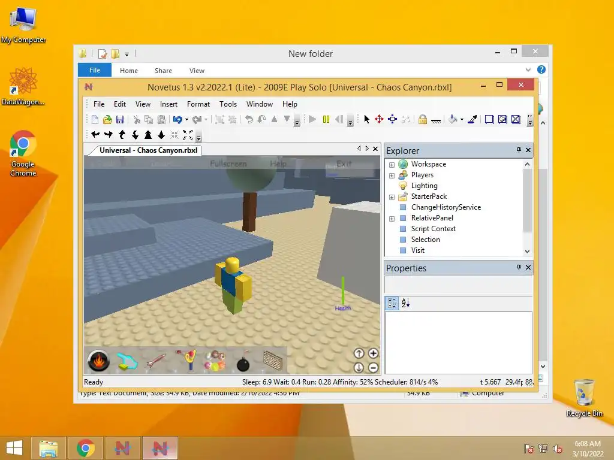Select the rocket launcher in hotbar
The height and width of the screenshot is (460, 614).
coord(156,361)
